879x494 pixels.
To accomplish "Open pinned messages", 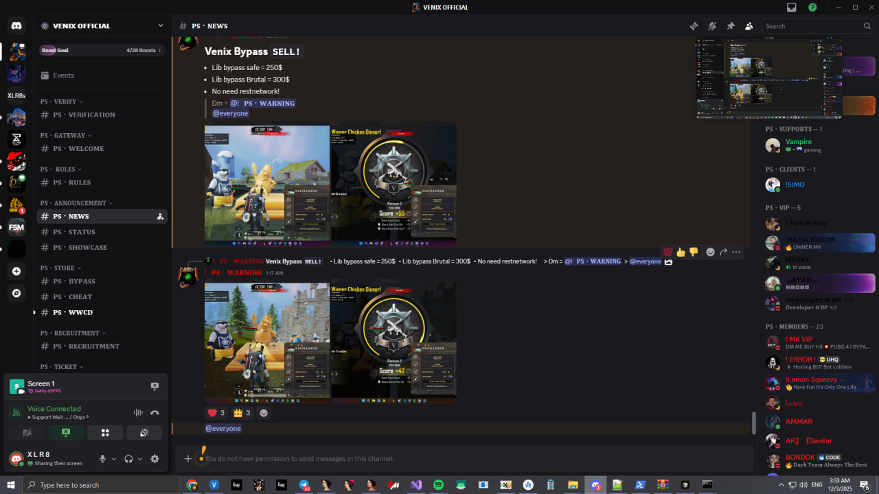I will (x=731, y=26).
